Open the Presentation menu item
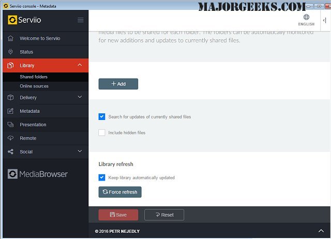331x239 pixels. (x=46, y=125)
